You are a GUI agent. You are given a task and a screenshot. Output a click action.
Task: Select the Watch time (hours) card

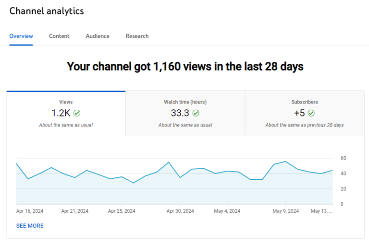click(x=185, y=114)
